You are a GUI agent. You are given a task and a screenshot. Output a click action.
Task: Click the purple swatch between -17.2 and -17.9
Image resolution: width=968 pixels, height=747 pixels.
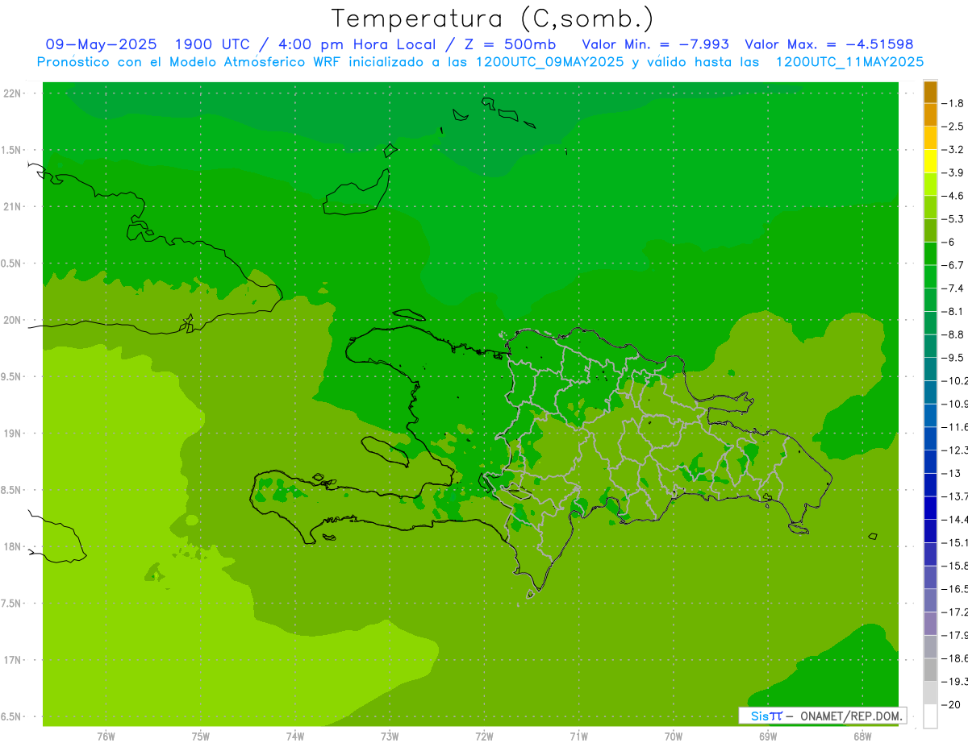(930, 624)
